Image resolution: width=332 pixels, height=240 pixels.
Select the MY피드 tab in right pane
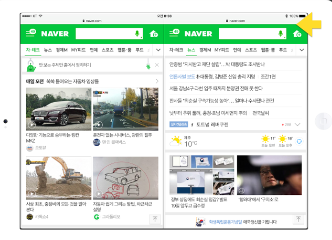coord(222,50)
